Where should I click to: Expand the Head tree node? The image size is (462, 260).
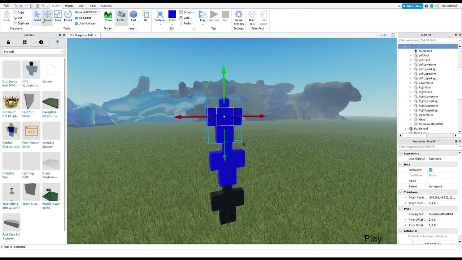click(x=410, y=120)
